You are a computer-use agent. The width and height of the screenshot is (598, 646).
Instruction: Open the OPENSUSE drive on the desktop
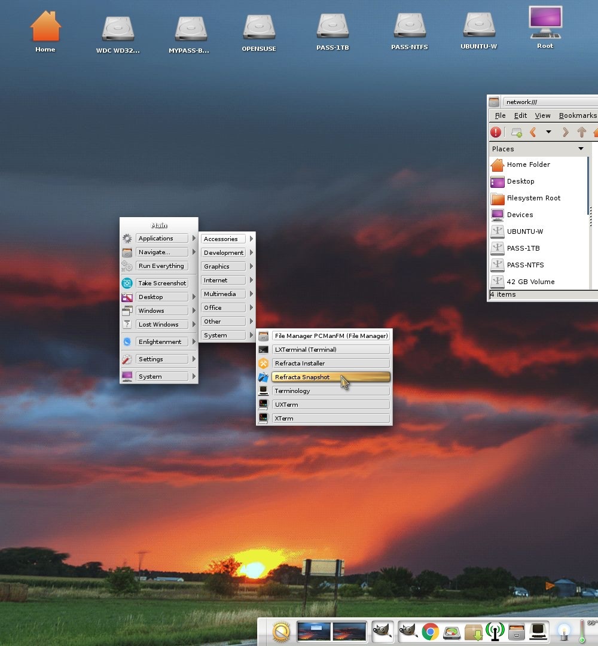point(259,27)
